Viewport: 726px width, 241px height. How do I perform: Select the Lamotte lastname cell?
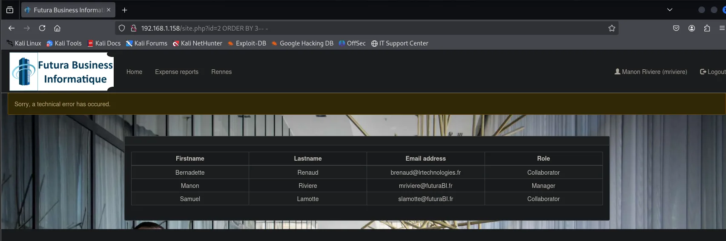308,199
